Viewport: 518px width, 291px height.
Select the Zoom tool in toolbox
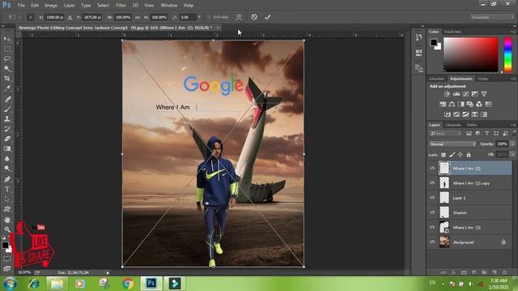(7, 230)
